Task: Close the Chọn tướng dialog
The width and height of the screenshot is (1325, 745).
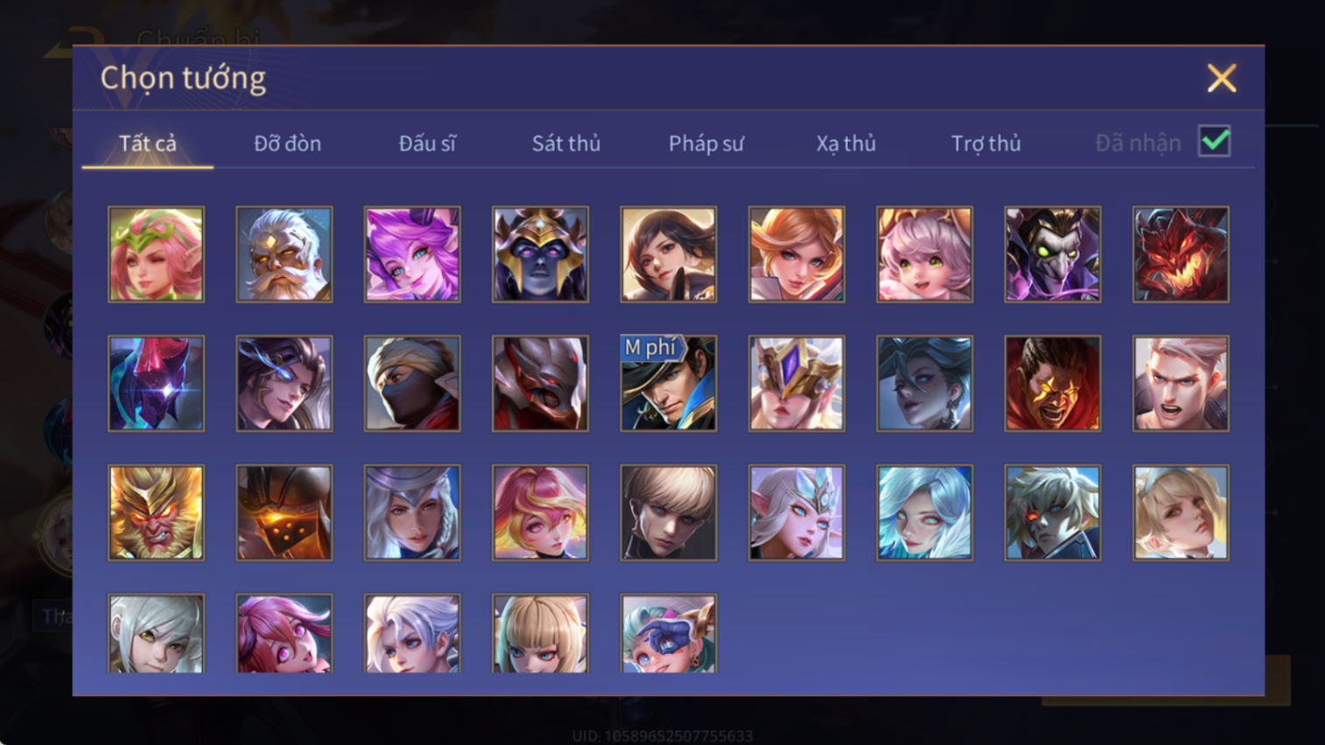Action: [x=1222, y=79]
